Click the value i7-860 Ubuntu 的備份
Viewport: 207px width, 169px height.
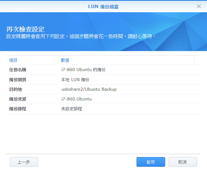tap(83, 70)
